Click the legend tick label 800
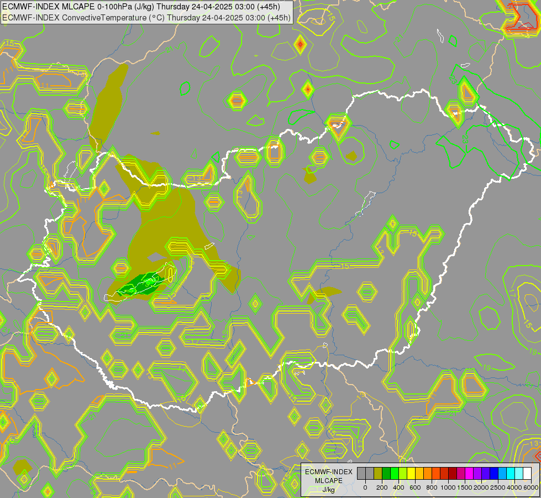Screen dimensions: 541x498 (432, 487)
